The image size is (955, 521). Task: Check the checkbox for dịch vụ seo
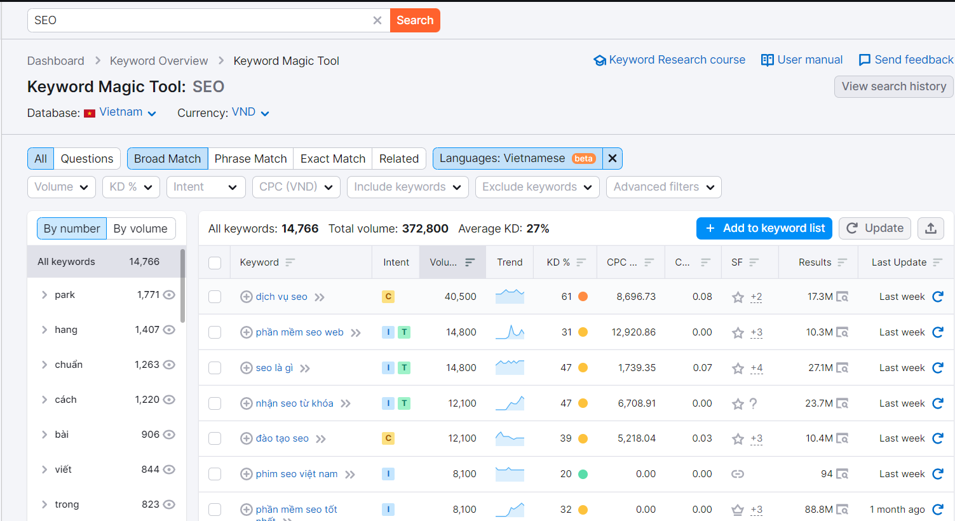(214, 296)
